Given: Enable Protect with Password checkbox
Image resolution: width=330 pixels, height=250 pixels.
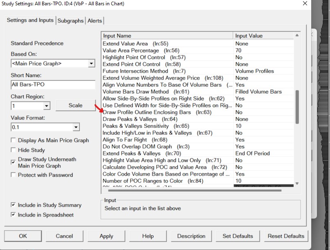Looking at the screenshot, I should 13,175.
